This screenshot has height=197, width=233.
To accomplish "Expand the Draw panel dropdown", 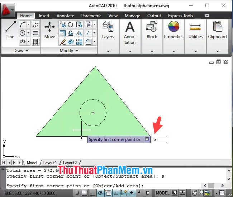I will coord(20,51).
